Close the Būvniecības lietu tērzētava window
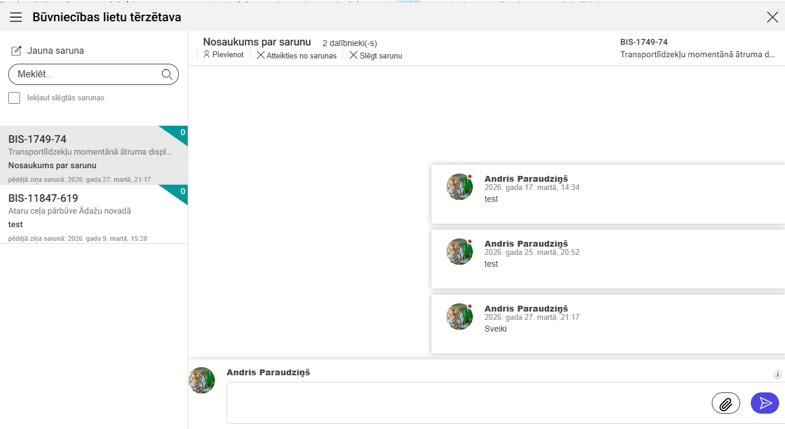785x429 pixels. click(x=772, y=17)
